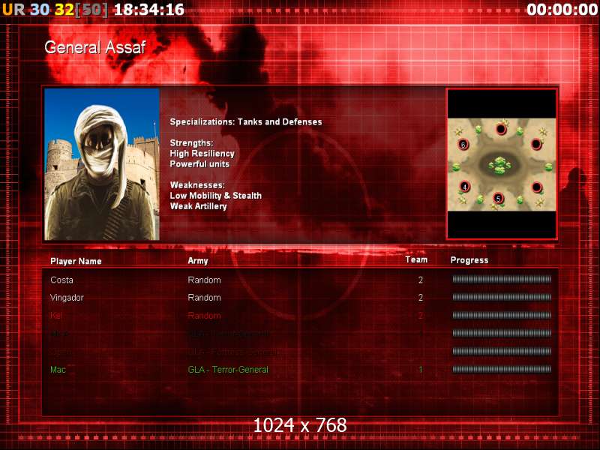Click Vingador's team number 2

coord(421,298)
